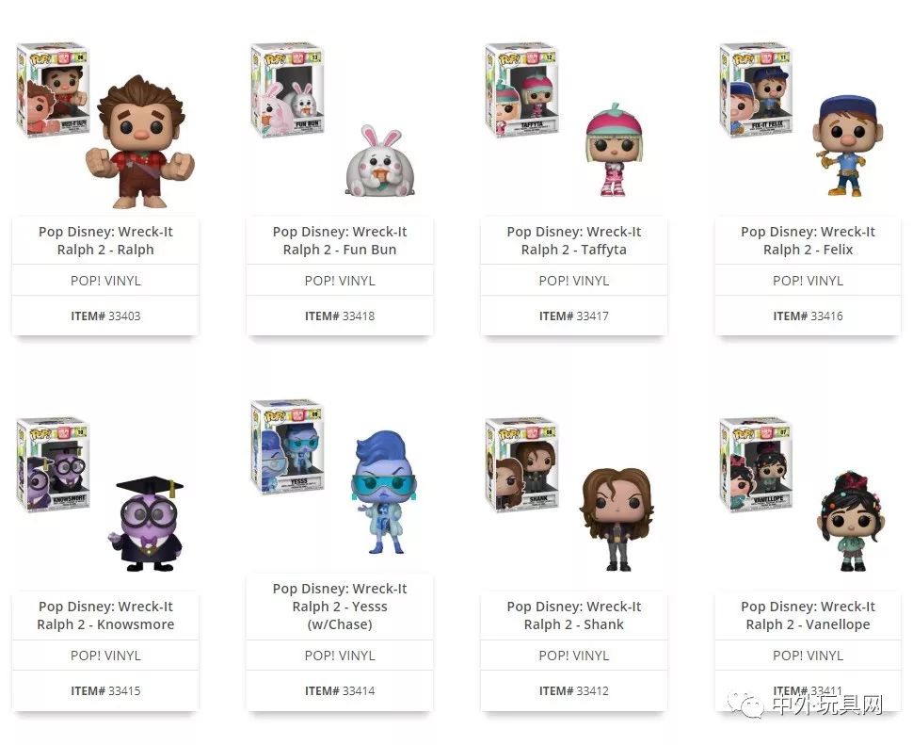The image size is (913, 745).
Task: Click the Fun Bun bunny figure
Action: tap(381, 160)
